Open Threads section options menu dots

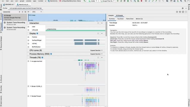click(x=98, y=57)
